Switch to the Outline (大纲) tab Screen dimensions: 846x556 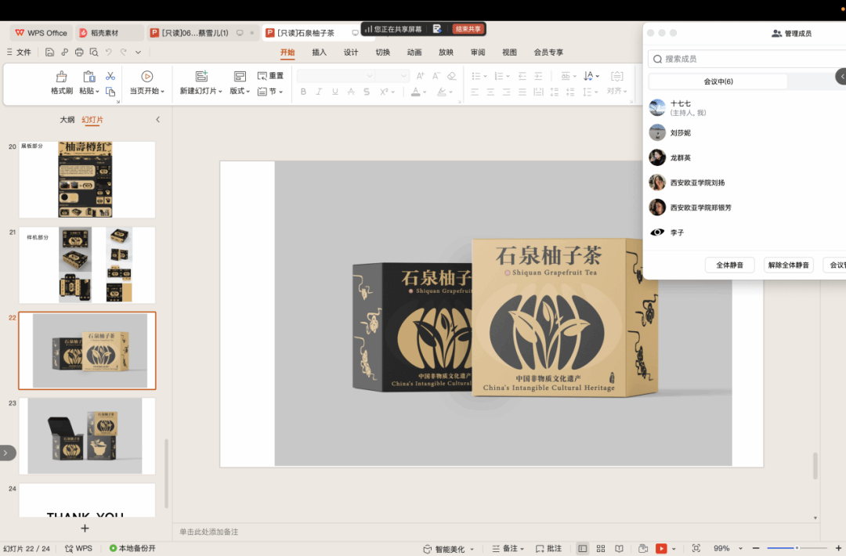pyautogui.click(x=67, y=120)
